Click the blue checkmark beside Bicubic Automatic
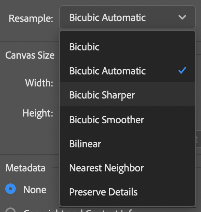 (x=182, y=70)
